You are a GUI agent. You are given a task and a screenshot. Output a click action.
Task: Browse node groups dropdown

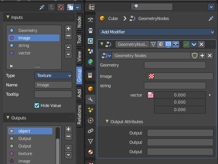(x=106, y=56)
